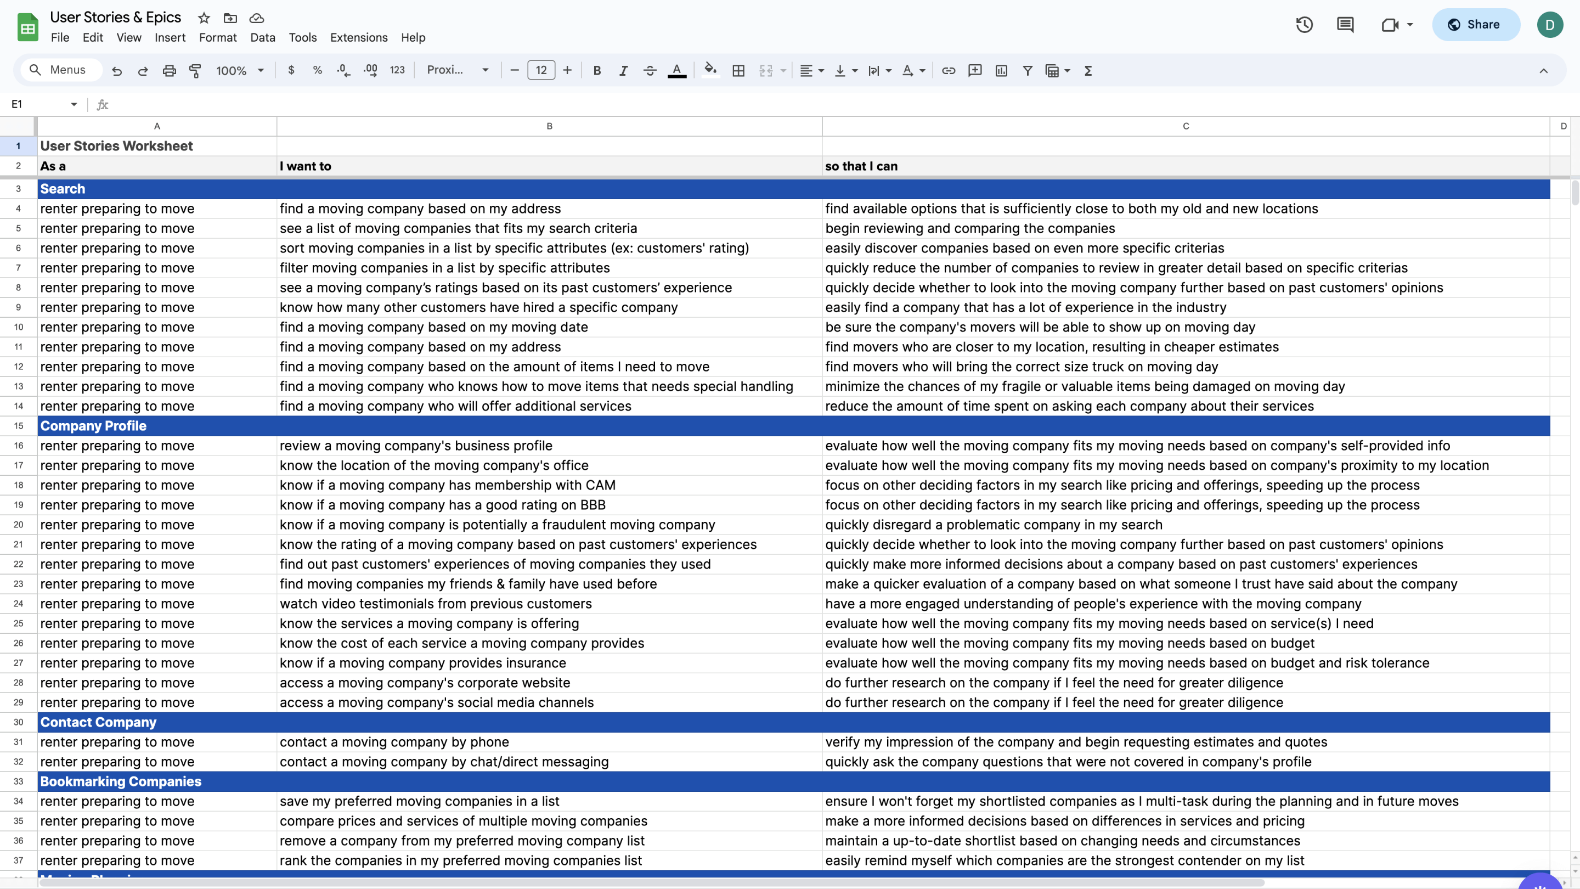Image resolution: width=1580 pixels, height=889 pixels.
Task: Select row 15 header
Action: tap(19, 426)
